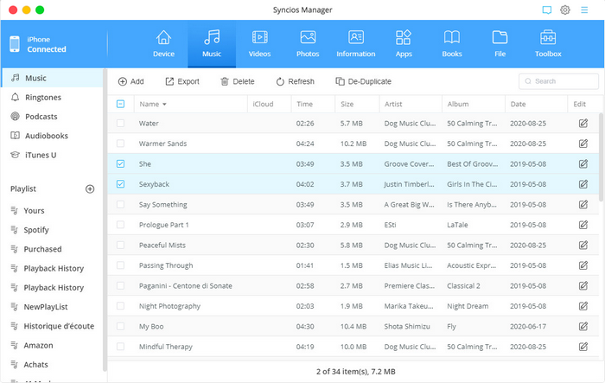
Task: Click the edit icon for She
Action: pyautogui.click(x=583, y=163)
